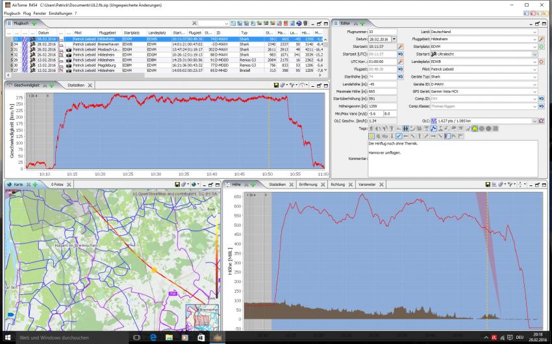Toggle the blue checkmark tag in Tags
This screenshot has width=552, height=344.
click(x=399, y=136)
